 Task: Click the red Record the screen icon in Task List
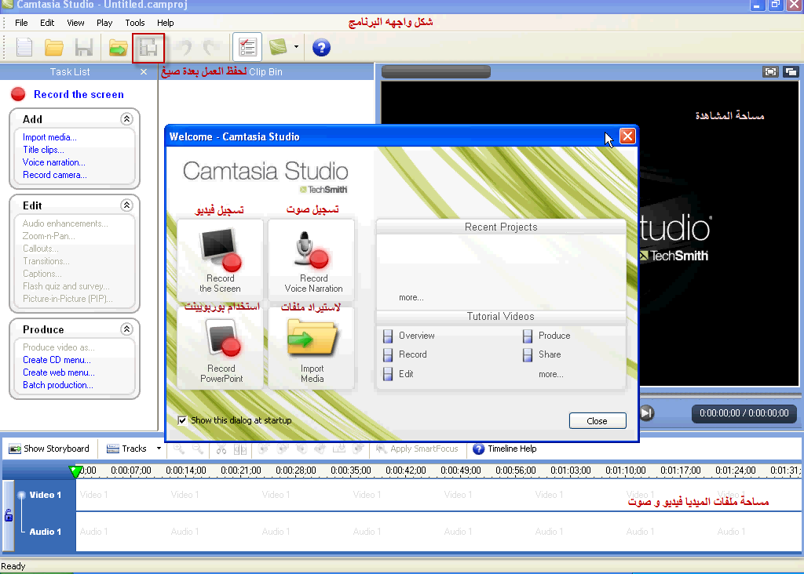coord(18,94)
